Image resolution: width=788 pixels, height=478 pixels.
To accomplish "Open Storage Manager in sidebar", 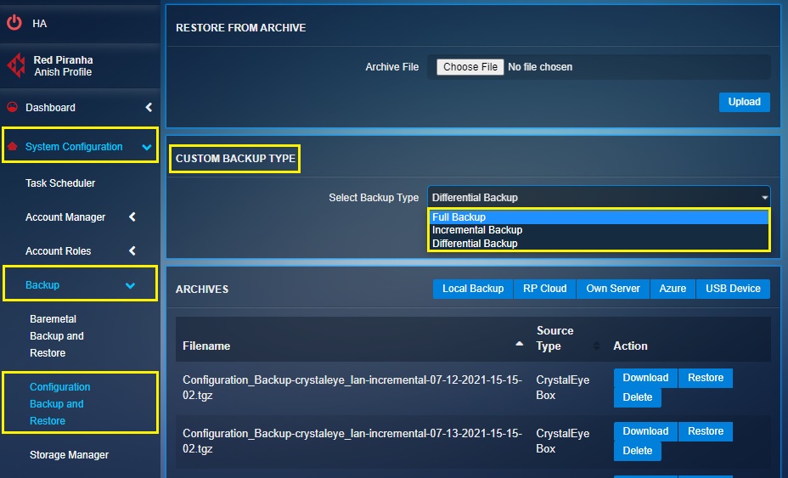I will point(69,454).
